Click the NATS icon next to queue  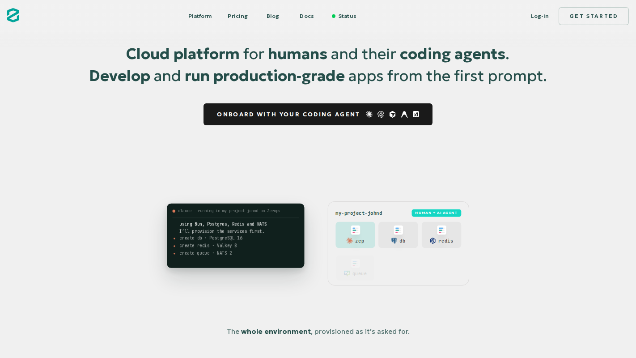tap(347, 273)
